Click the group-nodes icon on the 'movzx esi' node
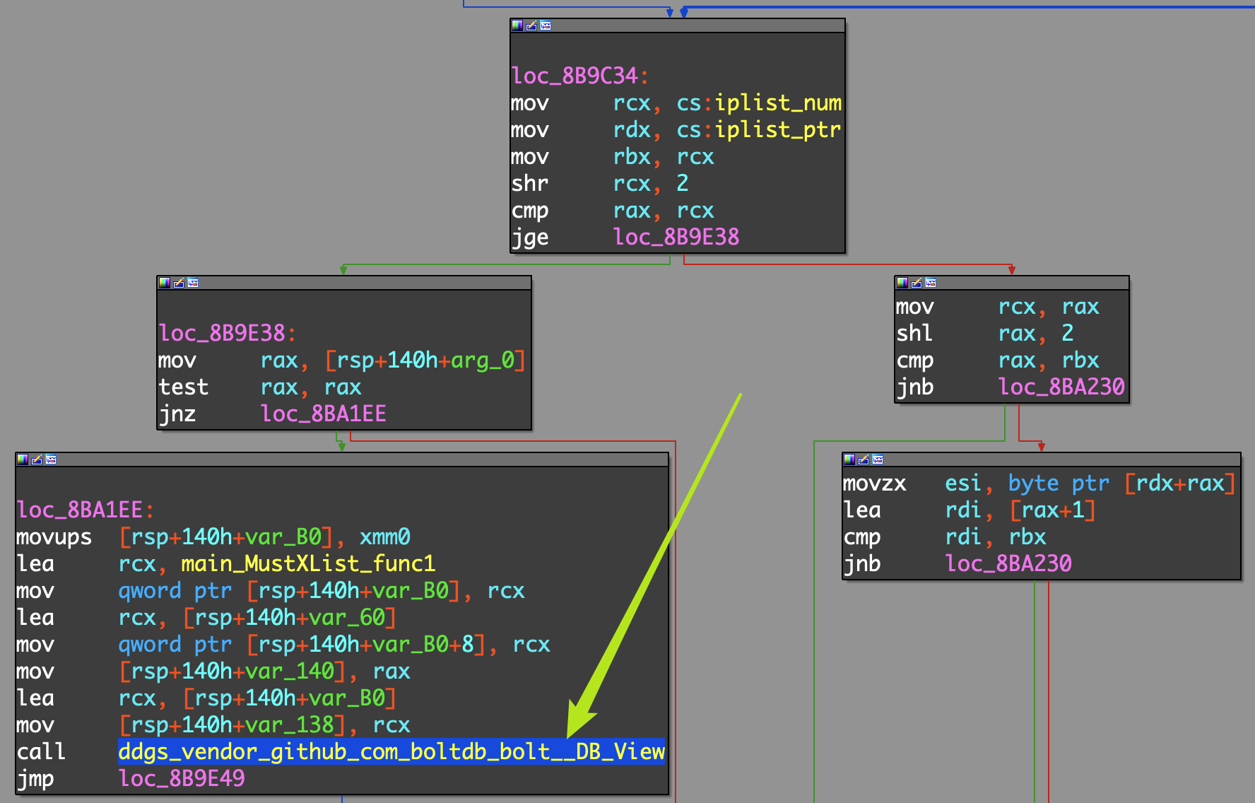 pyautogui.click(x=878, y=459)
